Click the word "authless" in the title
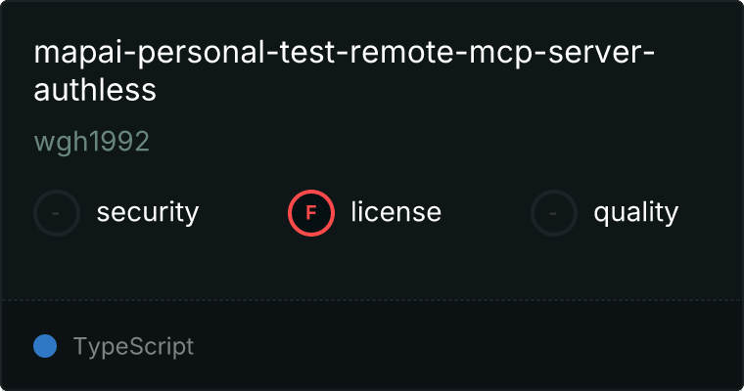The width and height of the screenshot is (744, 391). click(95, 90)
